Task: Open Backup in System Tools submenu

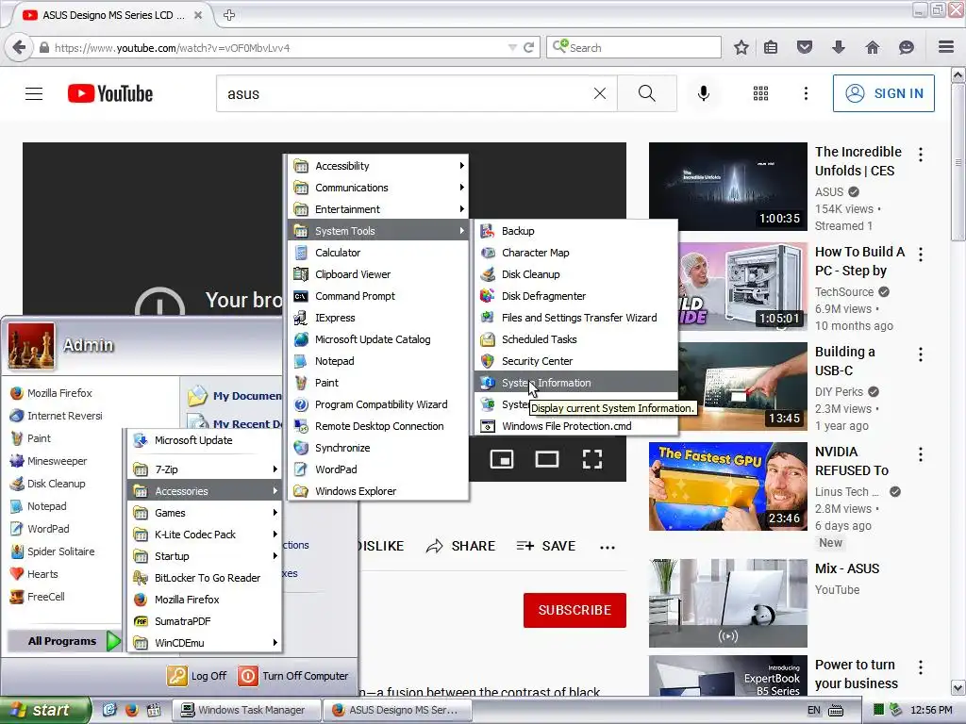Action: pyautogui.click(x=575, y=231)
